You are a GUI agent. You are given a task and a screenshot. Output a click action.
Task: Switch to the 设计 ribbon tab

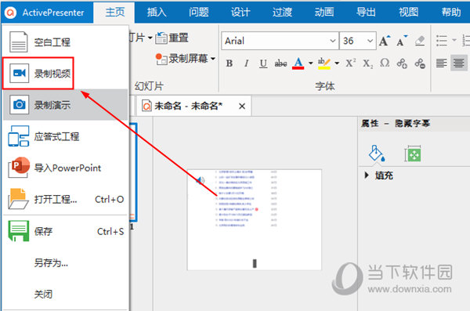point(240,13)
